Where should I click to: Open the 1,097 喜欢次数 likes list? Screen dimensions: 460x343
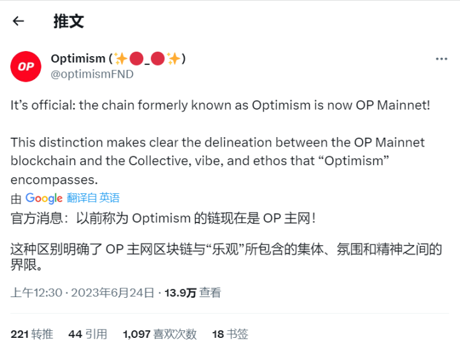point(159,333)
